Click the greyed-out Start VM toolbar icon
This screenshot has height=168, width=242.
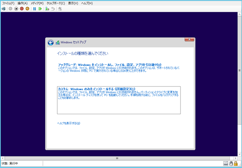10,9
